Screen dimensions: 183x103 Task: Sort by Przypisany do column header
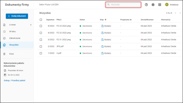[126, 20]
